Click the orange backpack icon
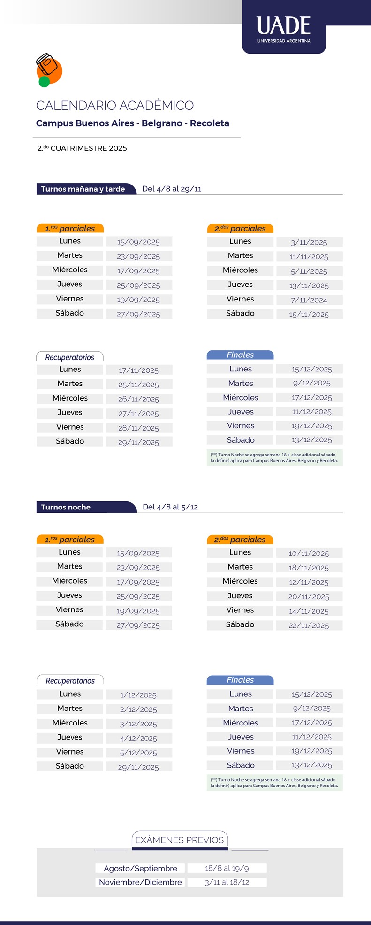 click(48, 69)
